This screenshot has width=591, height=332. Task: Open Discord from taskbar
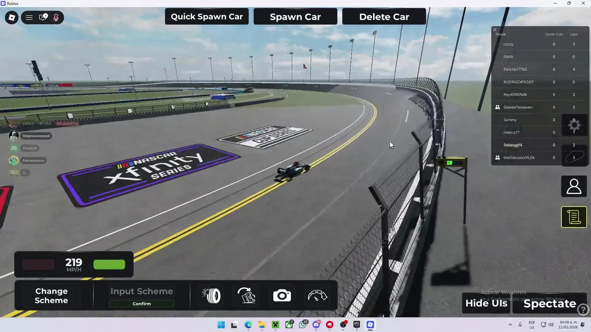[x=316, y=325]
